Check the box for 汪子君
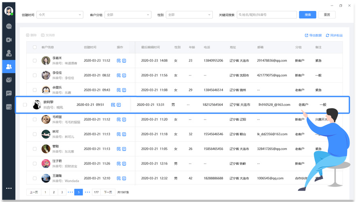The width and height of the screenshot is (356, 202). pos(34,164)
